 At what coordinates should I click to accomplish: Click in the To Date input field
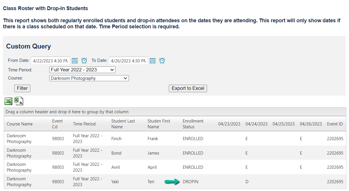click(x=128, y=61)
